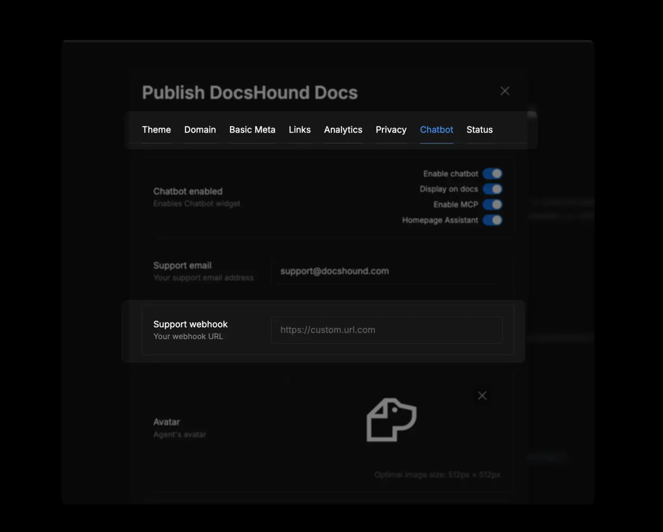Click the dog logo avatar image
This screenshot has height=532, width=663.
[391, 420]
